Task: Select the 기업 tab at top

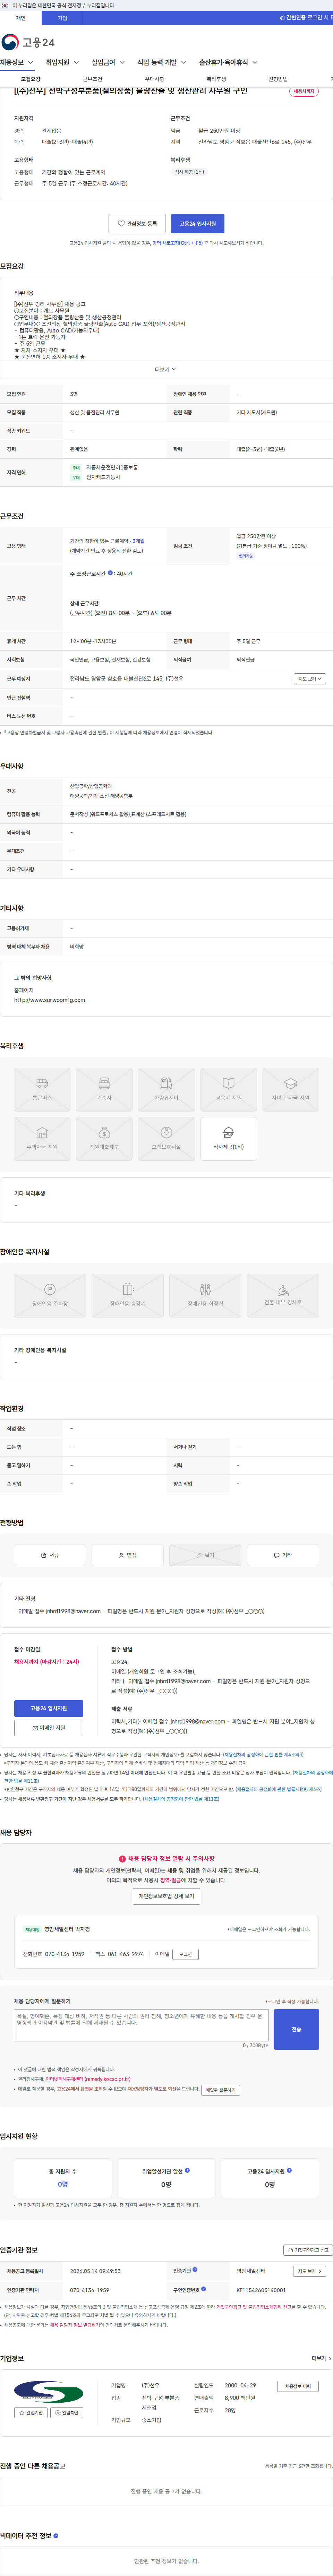Action: (62, 18)
